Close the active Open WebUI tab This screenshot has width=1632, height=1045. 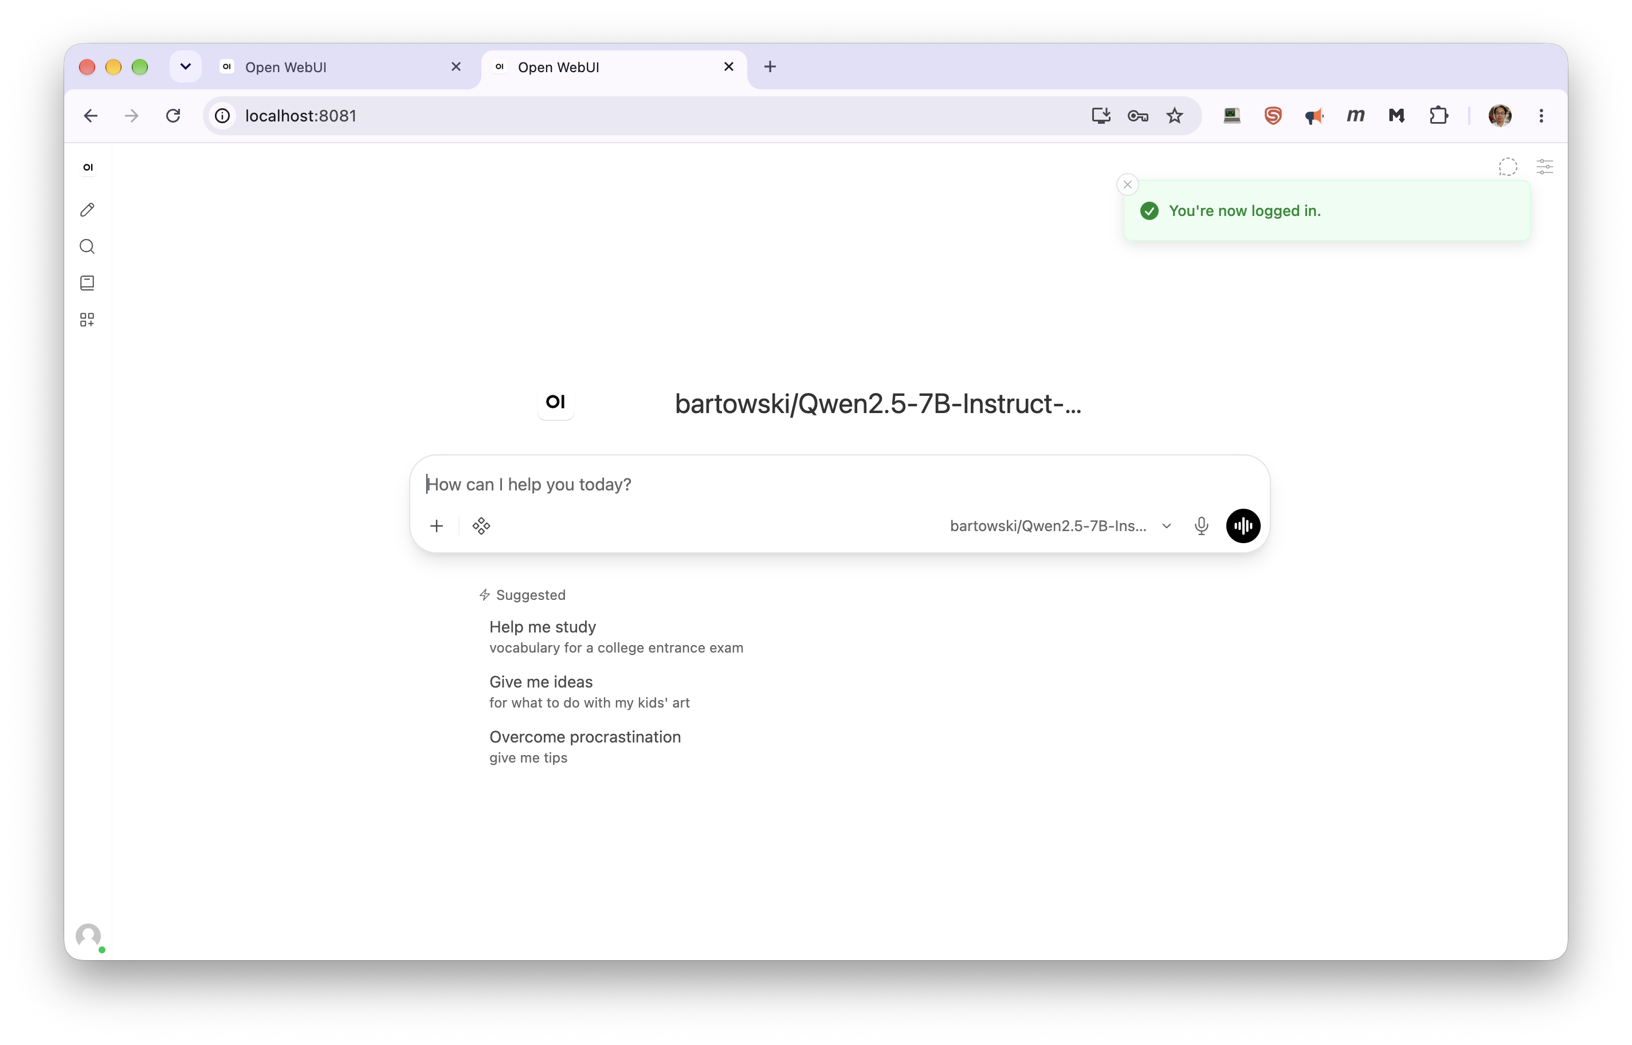[x=729, y=66]
